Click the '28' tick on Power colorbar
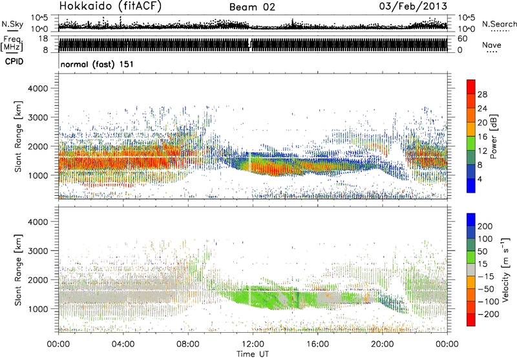The image size is (517, 358). (x=482, y=94)
